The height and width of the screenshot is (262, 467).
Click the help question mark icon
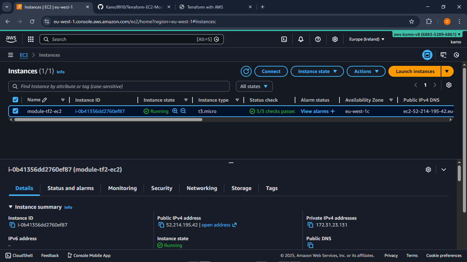[318, 39]
